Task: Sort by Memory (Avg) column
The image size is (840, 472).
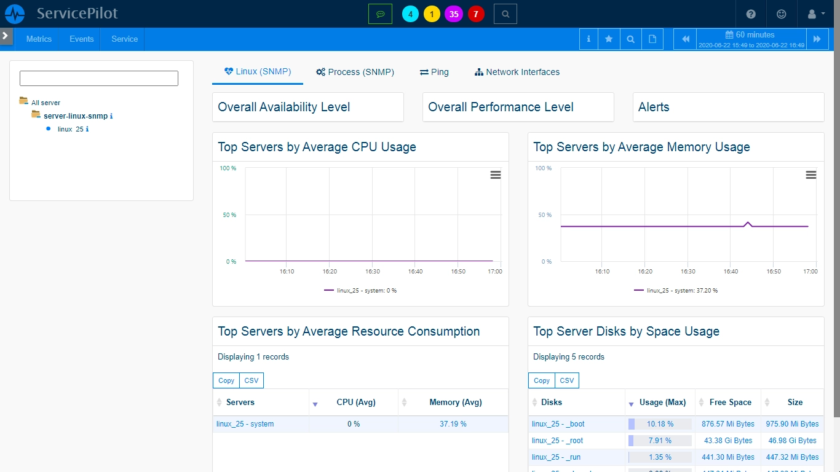Action: (x=454, y=403)
